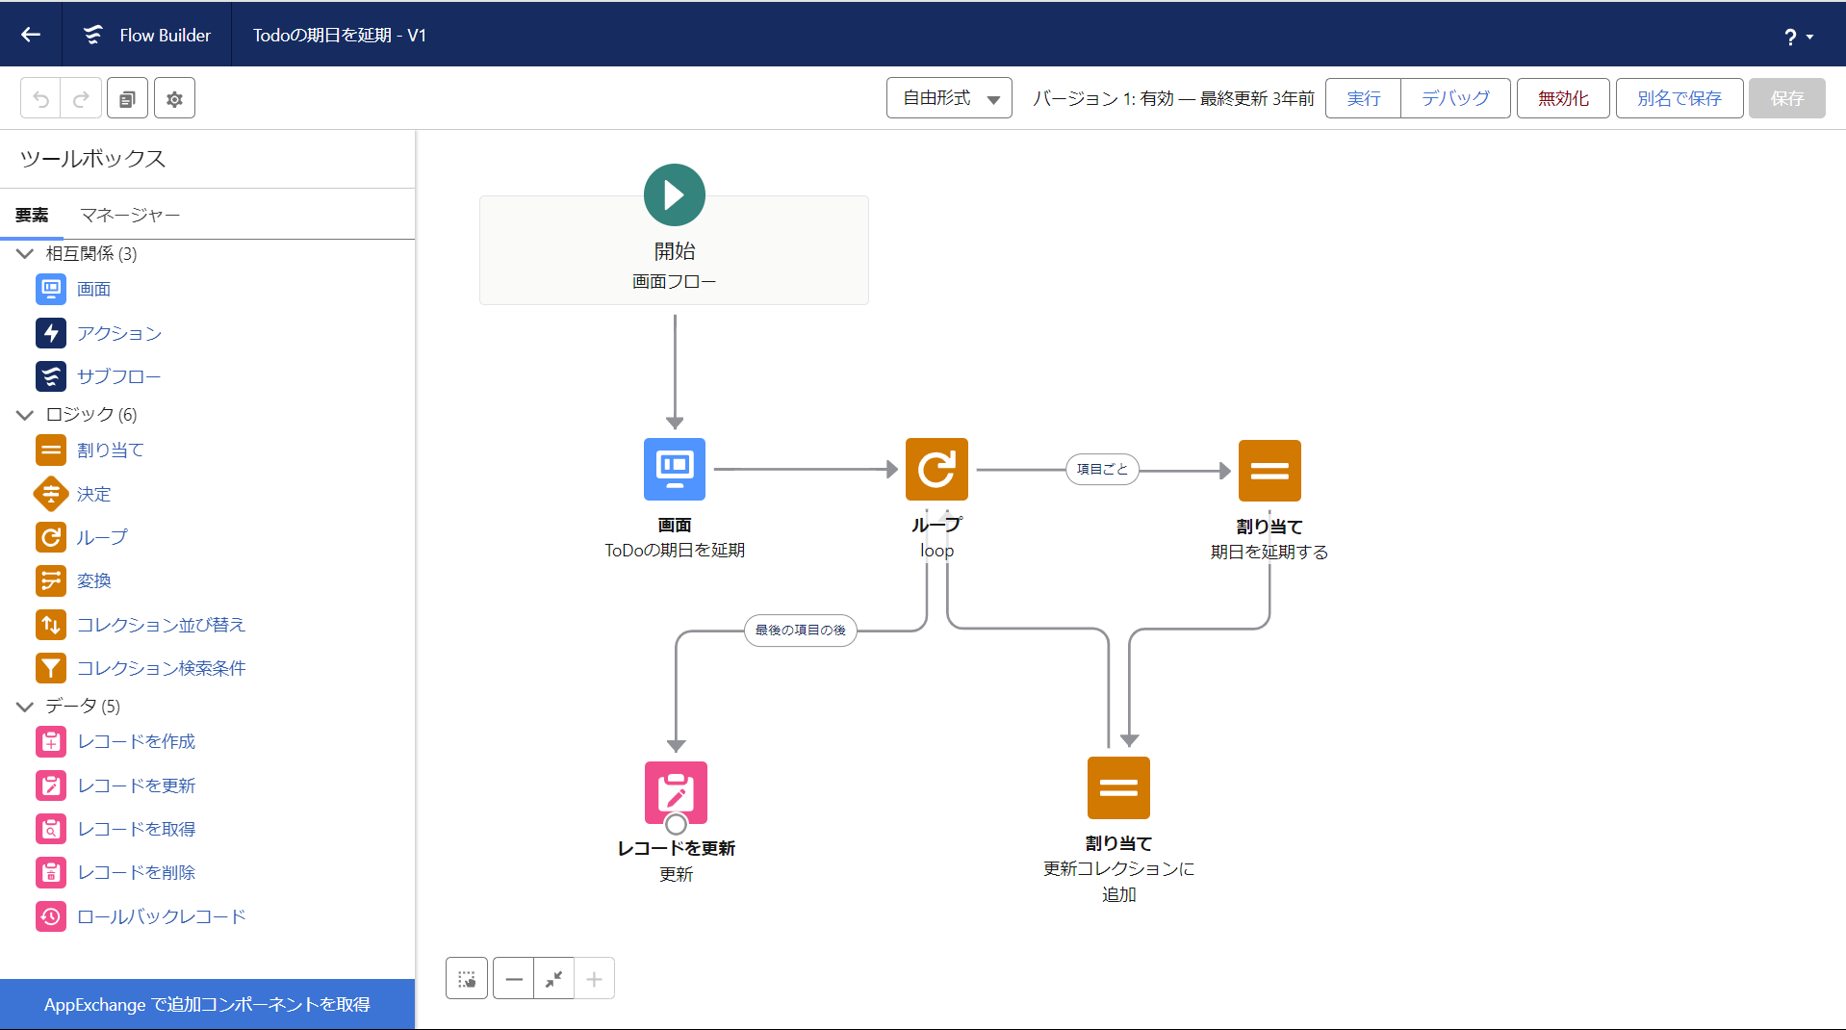Screen dimensions: 1846x1030
Task: Select the コレクション検索条件 filter icon
Action: [x=51, y=668]
